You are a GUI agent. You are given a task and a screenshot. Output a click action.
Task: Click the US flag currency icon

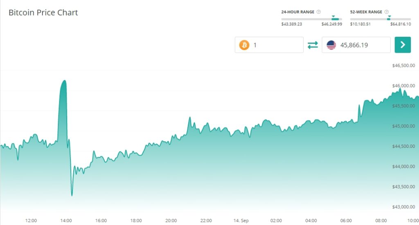[331, 45]
